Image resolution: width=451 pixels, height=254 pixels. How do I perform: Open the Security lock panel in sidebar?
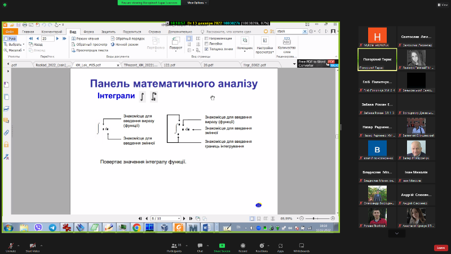(6, 144)
